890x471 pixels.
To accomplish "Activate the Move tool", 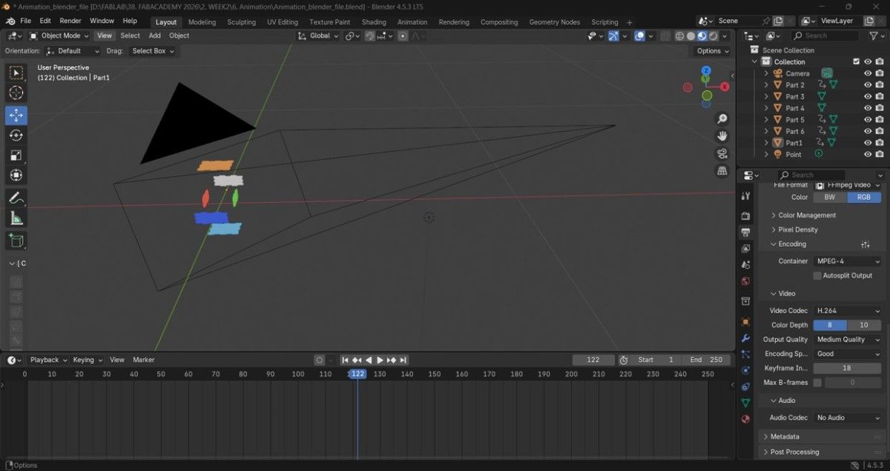I will point(16,116).
